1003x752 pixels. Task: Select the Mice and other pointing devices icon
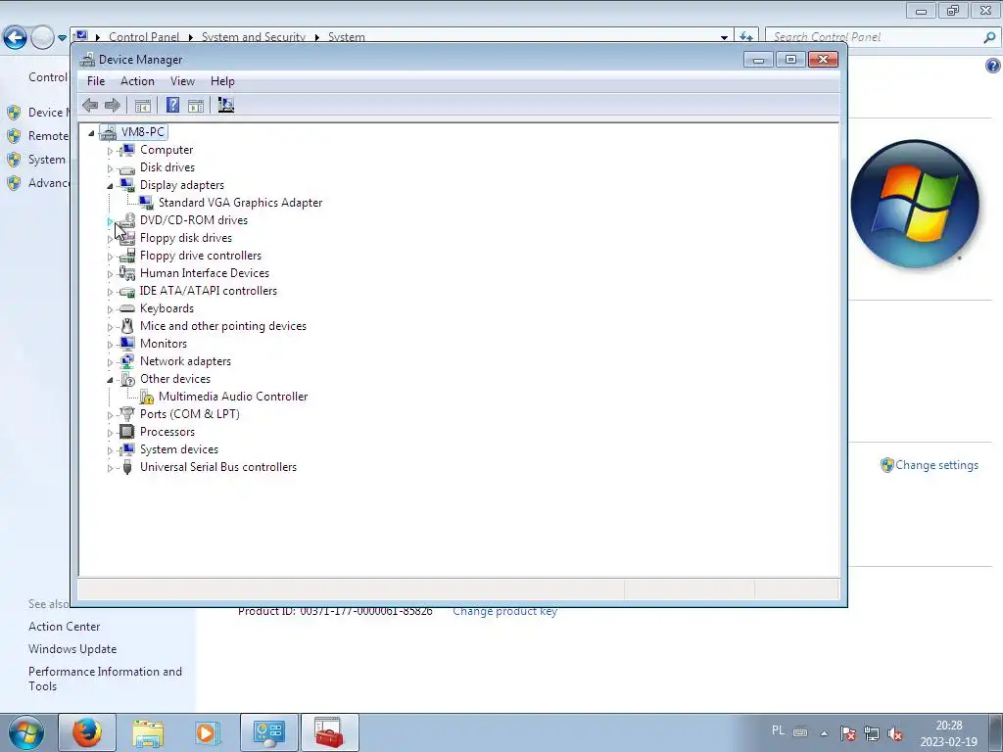[127, 326]
